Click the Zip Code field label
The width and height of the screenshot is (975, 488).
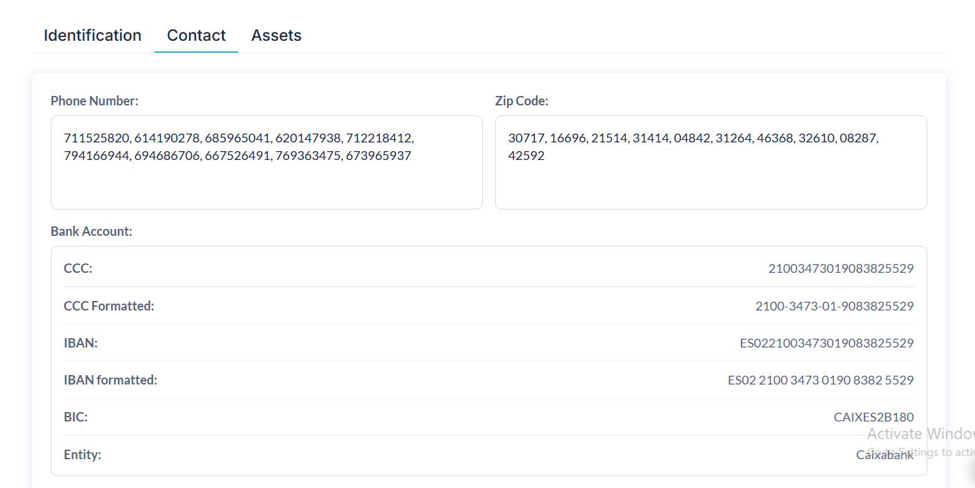point(522,101)
